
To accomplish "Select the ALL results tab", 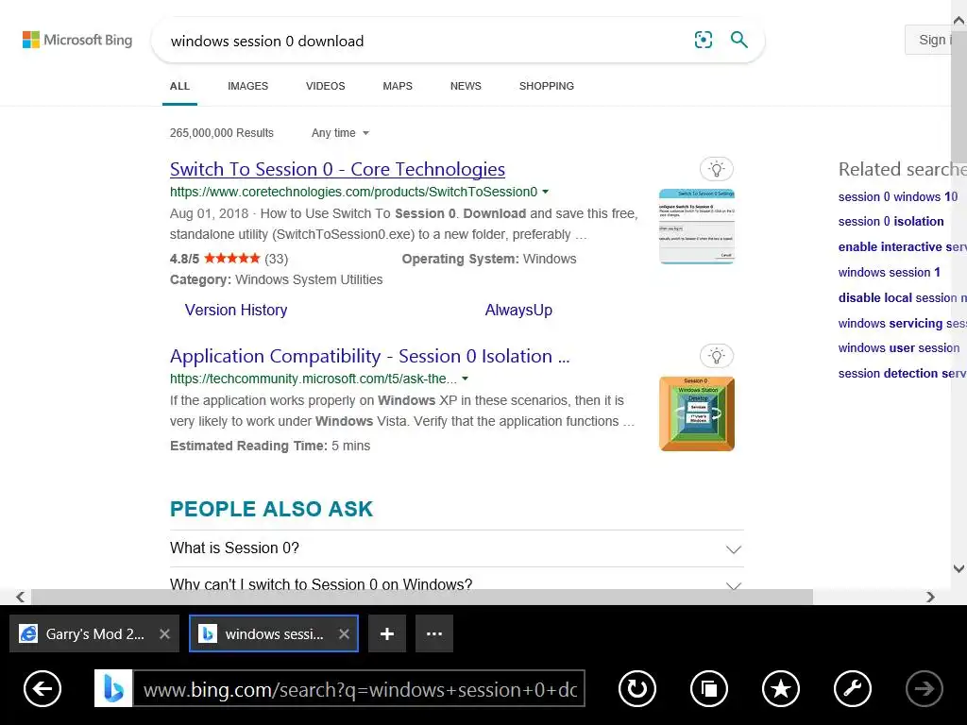I will (179, 86).
